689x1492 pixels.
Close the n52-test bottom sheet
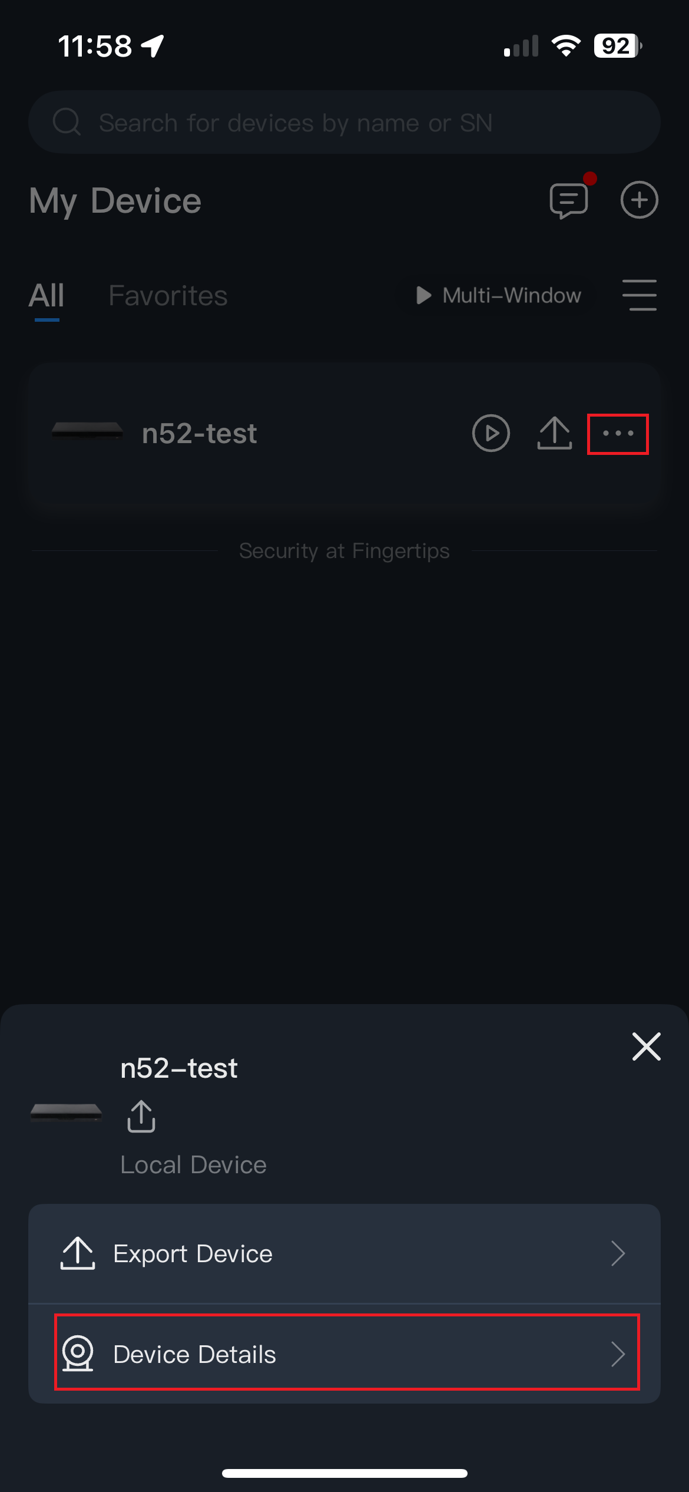point(646,1047)
